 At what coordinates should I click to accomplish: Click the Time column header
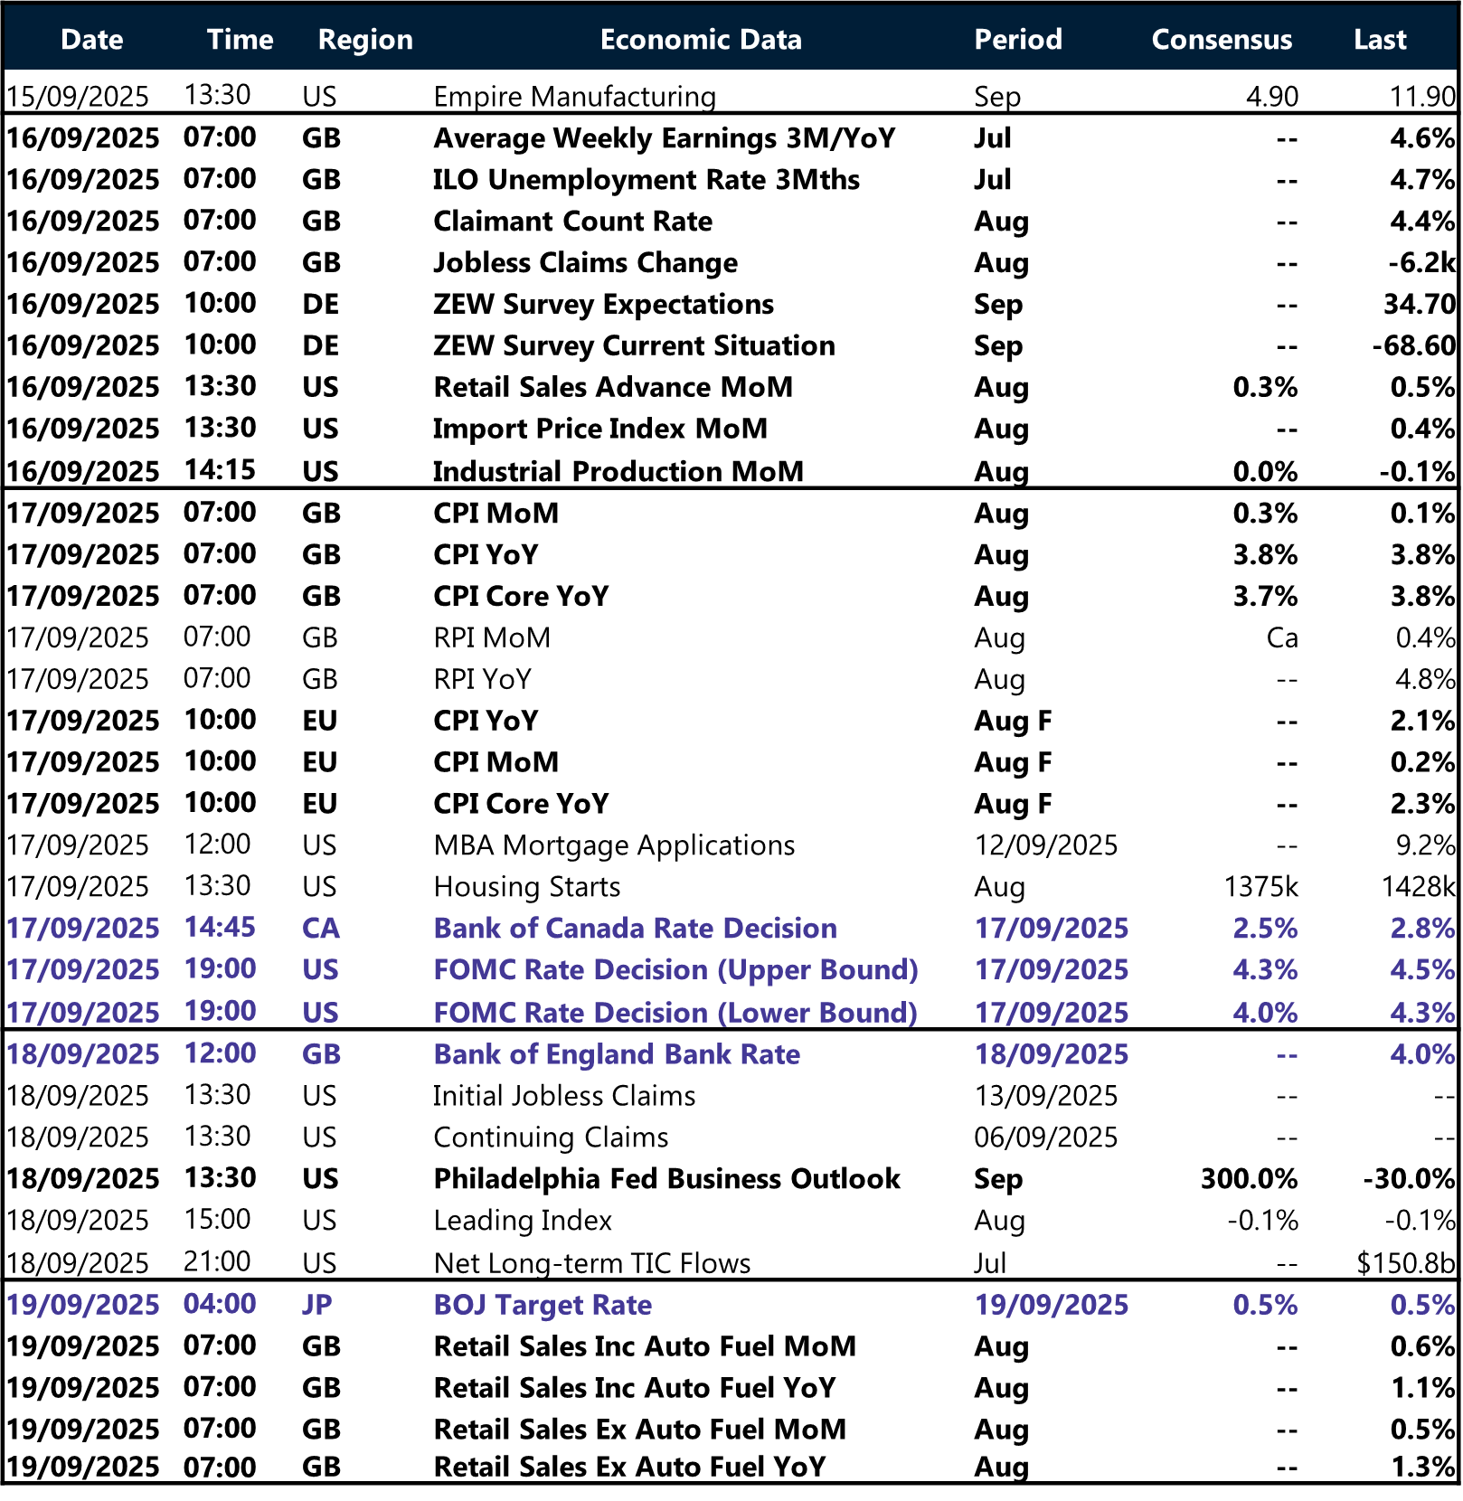click(x=240, y=39)
